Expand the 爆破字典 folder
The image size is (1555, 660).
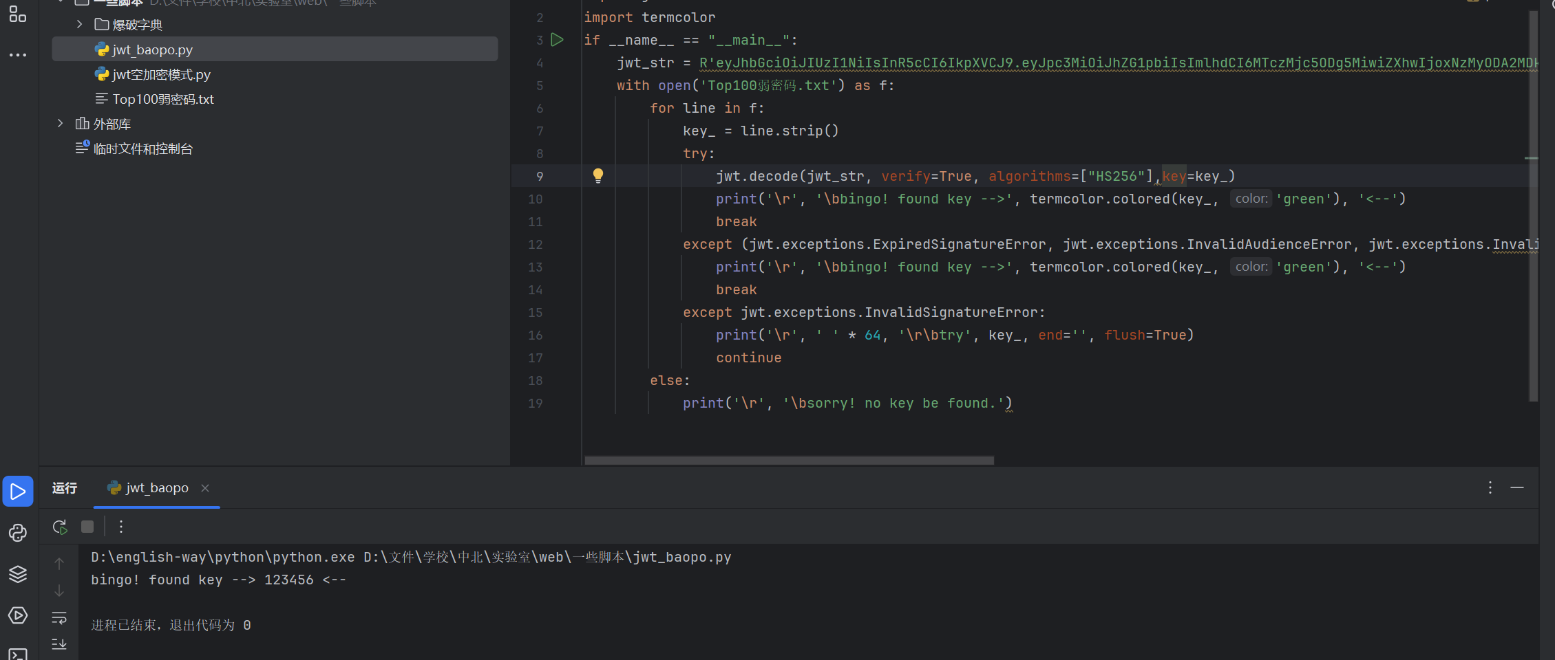tap(79, 25)
